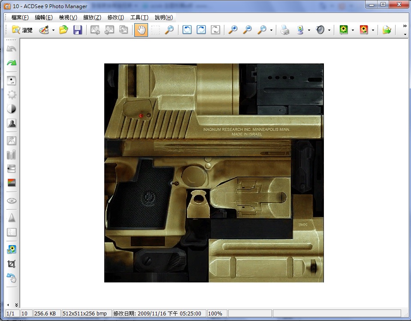This screenshot has width=411, height=321.
Task: Expand the audio speaker dropdown arrow
Action: [329, 30]
